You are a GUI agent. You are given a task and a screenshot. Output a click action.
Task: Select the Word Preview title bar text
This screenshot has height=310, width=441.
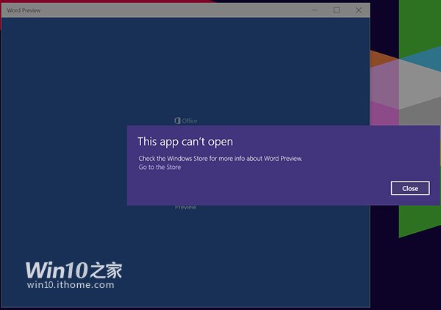(x=24, y=10)
